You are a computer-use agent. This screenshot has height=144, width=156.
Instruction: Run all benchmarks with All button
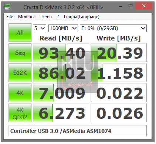click(x=20, y=33)
